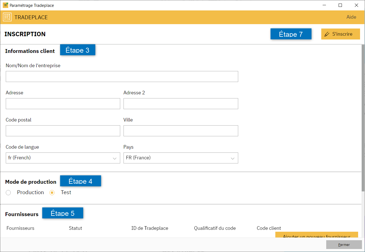Viewport: 365px width, 252px height.
Task: Click the Code postal input field
Action: 63,131
